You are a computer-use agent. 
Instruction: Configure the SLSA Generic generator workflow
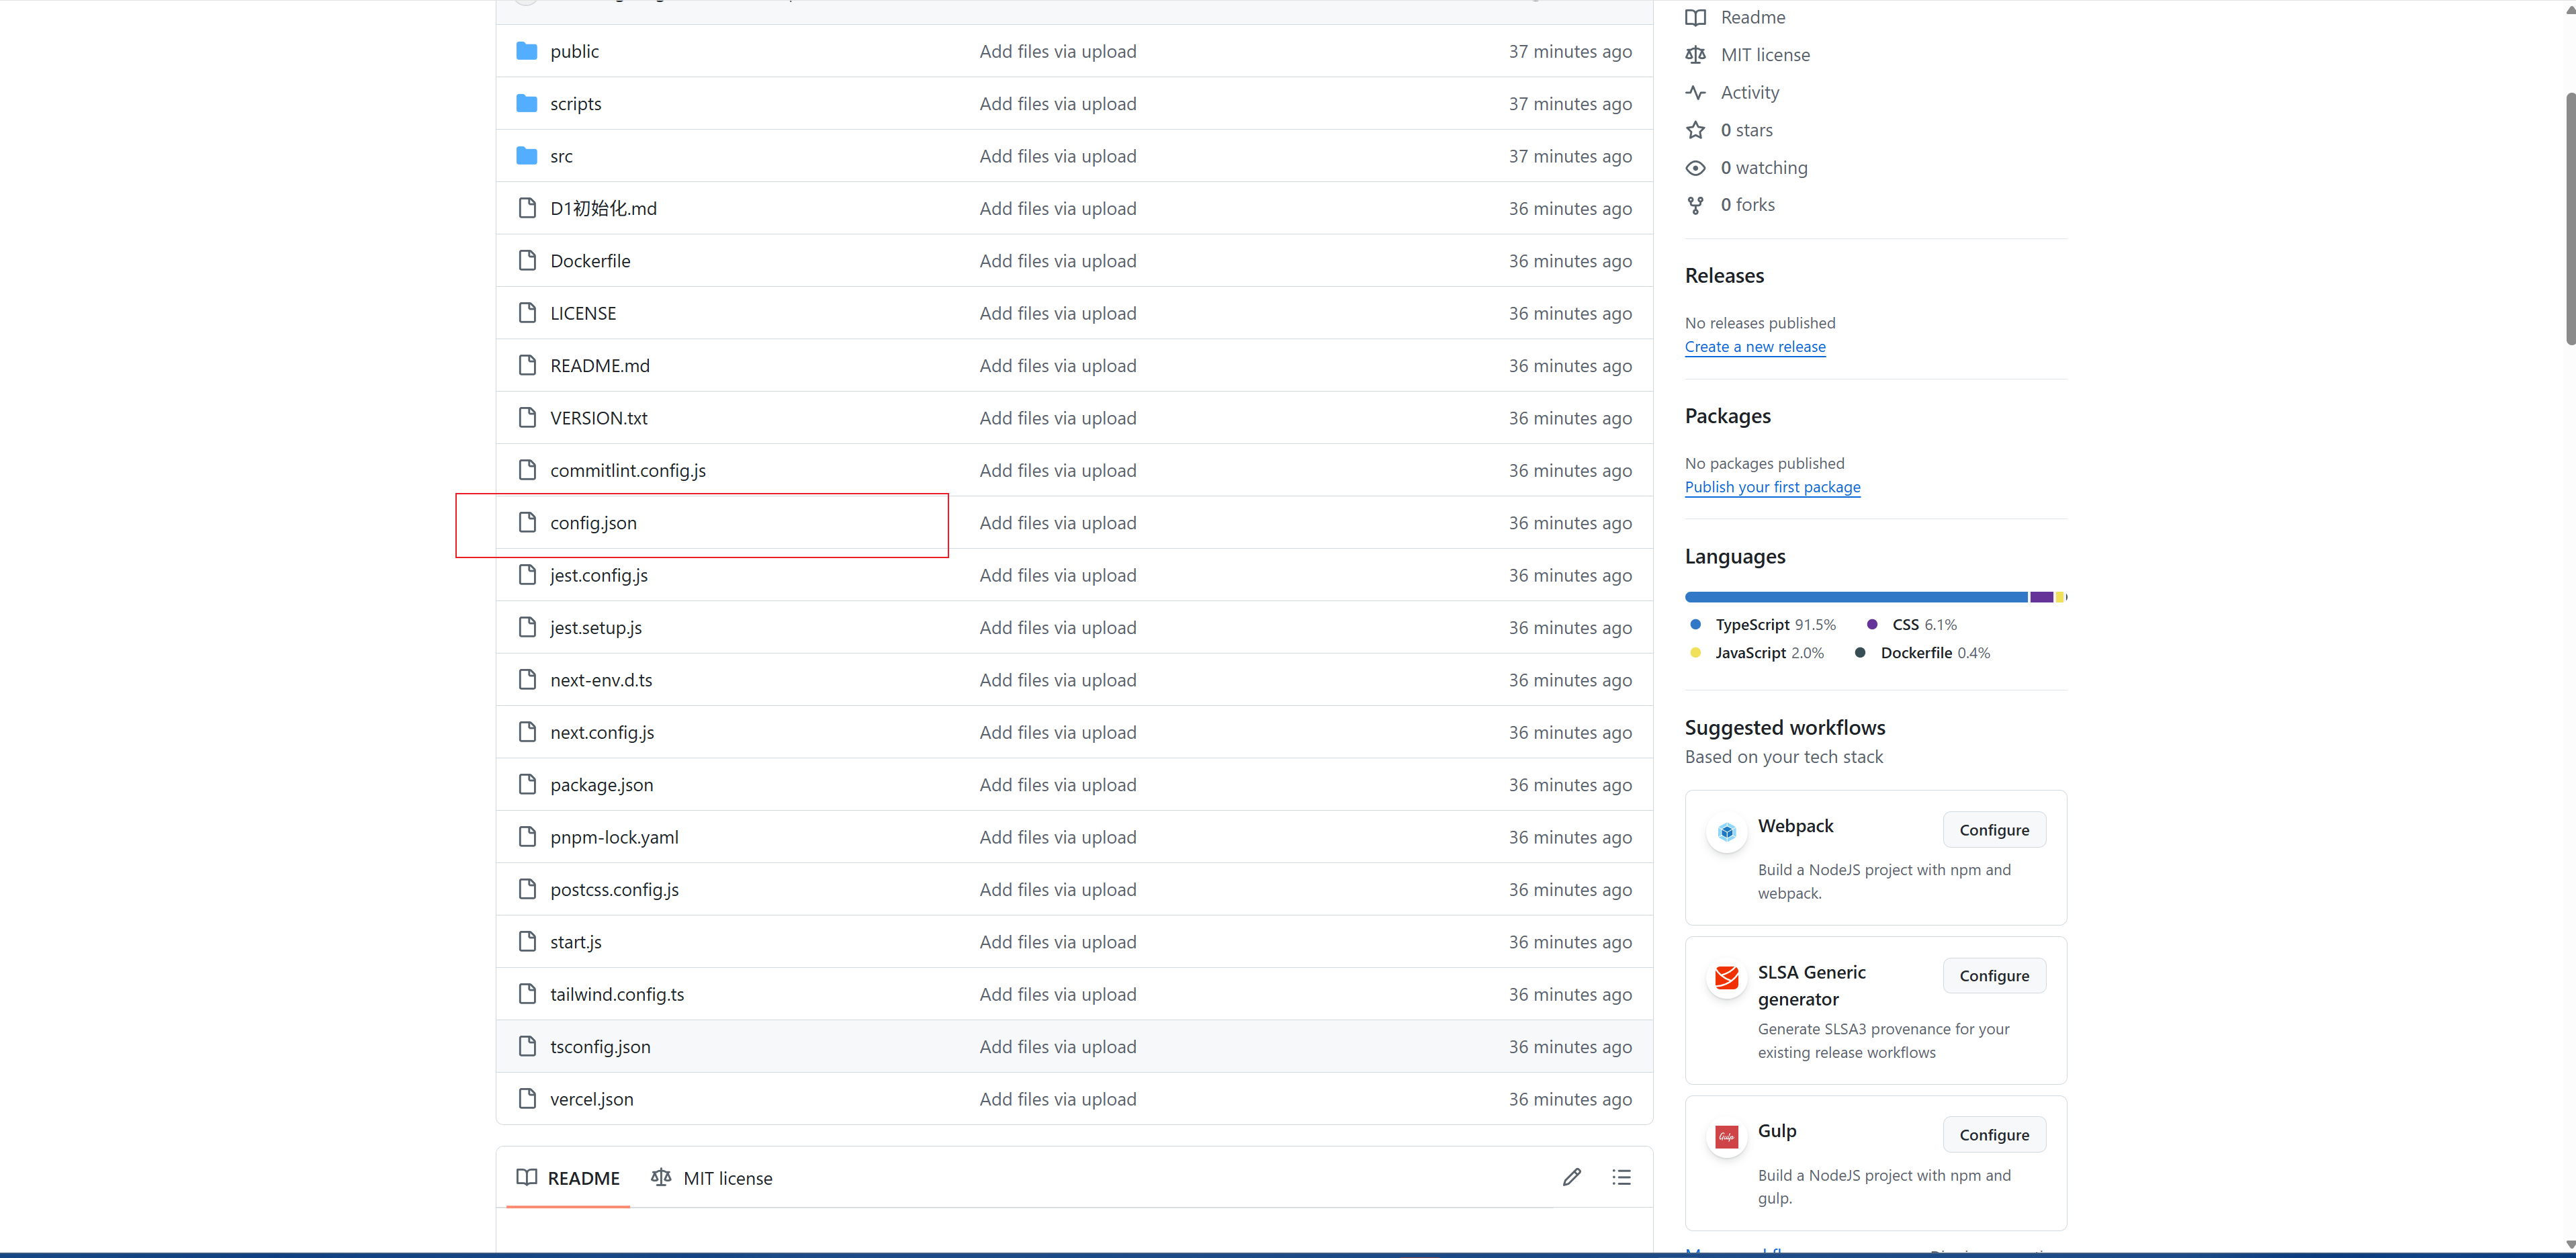click(x=1993, y=976)
